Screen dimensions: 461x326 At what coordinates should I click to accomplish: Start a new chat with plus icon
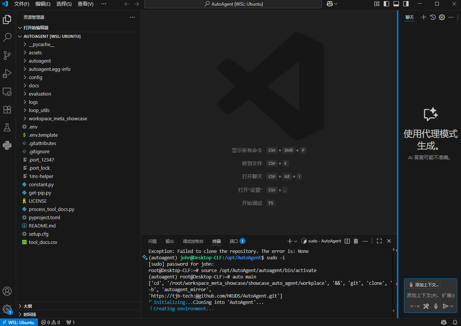click(x=424, y=17)
